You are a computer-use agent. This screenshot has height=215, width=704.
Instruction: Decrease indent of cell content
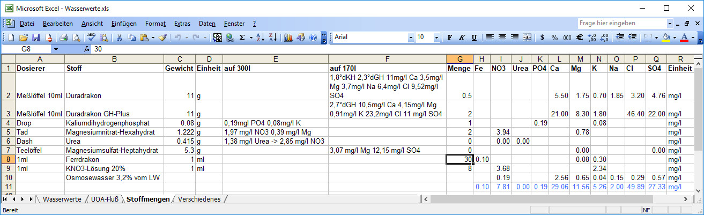tap(620, 38)
